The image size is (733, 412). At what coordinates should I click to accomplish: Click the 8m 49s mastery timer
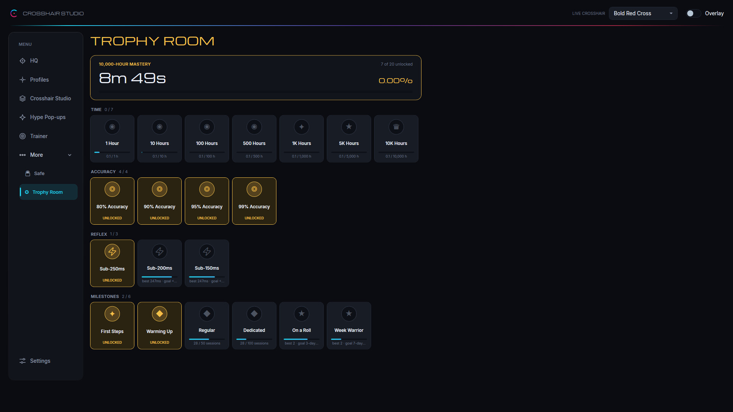click(x=132, y=78)
